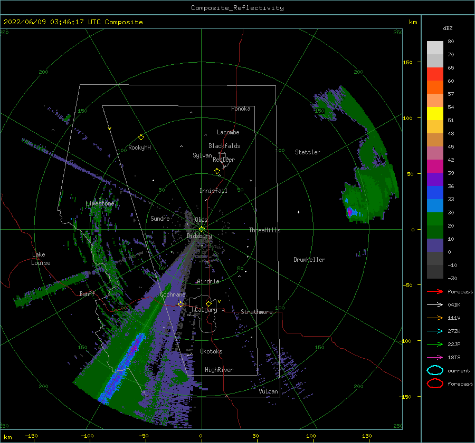The height and width of the screenshot is (443, 475).
Task: Click the Banff label
Action: tap(87, 294)
